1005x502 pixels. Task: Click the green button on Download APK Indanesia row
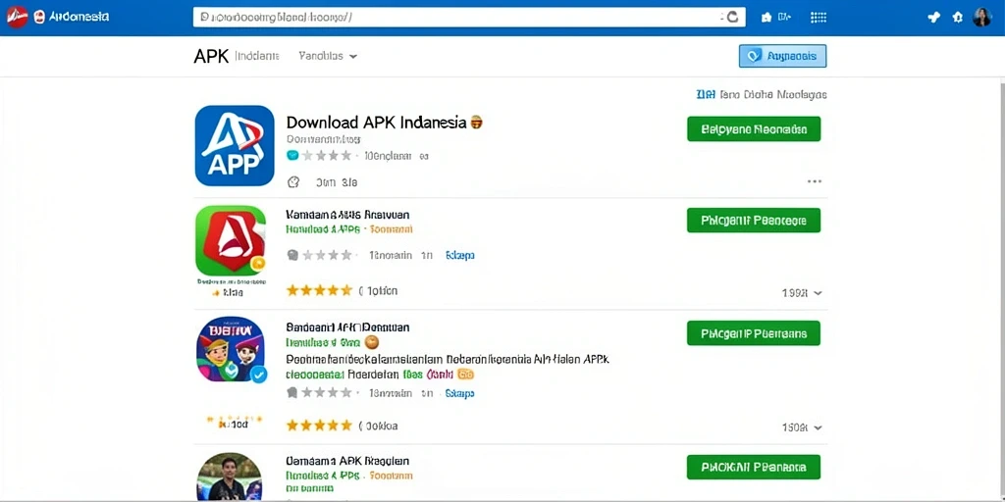tap(754, 128)
